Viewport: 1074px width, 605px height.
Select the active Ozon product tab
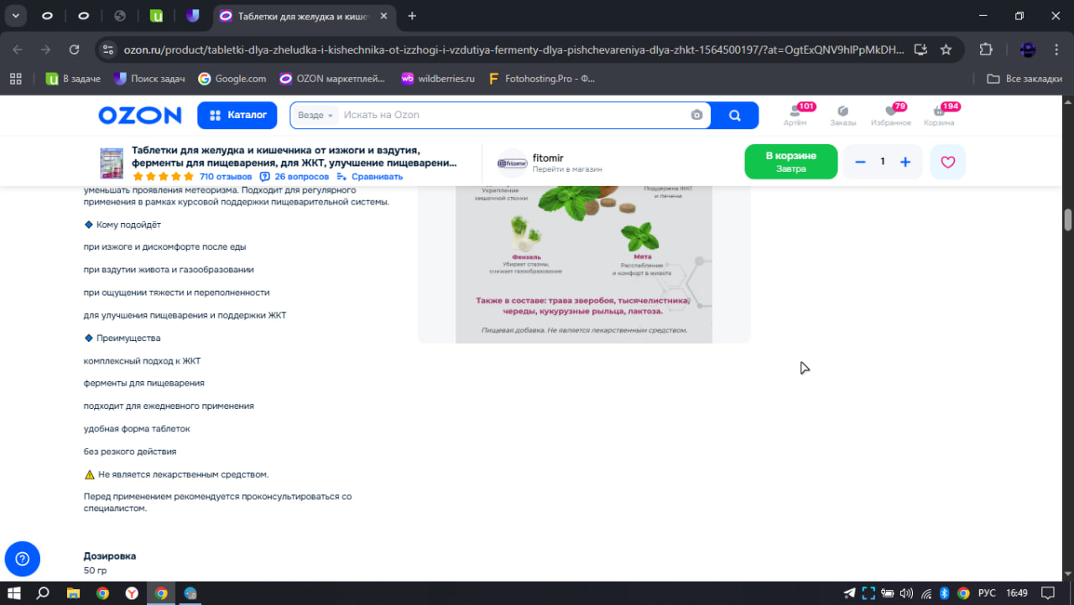tap(303, 16)
